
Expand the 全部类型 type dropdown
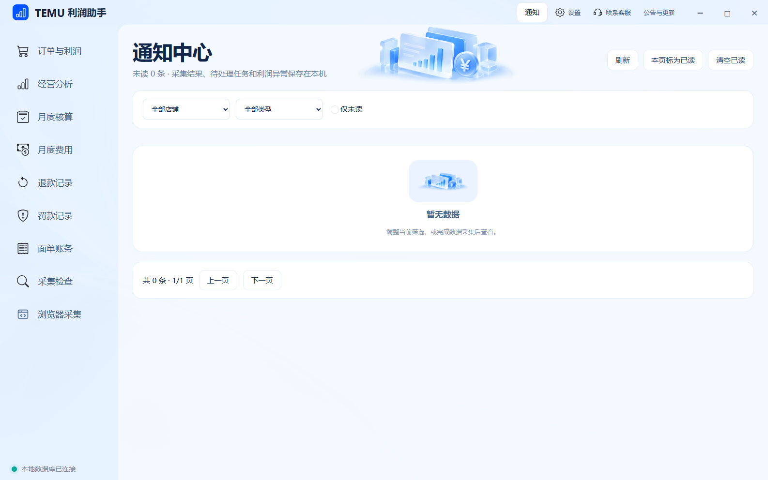[279, 109]
